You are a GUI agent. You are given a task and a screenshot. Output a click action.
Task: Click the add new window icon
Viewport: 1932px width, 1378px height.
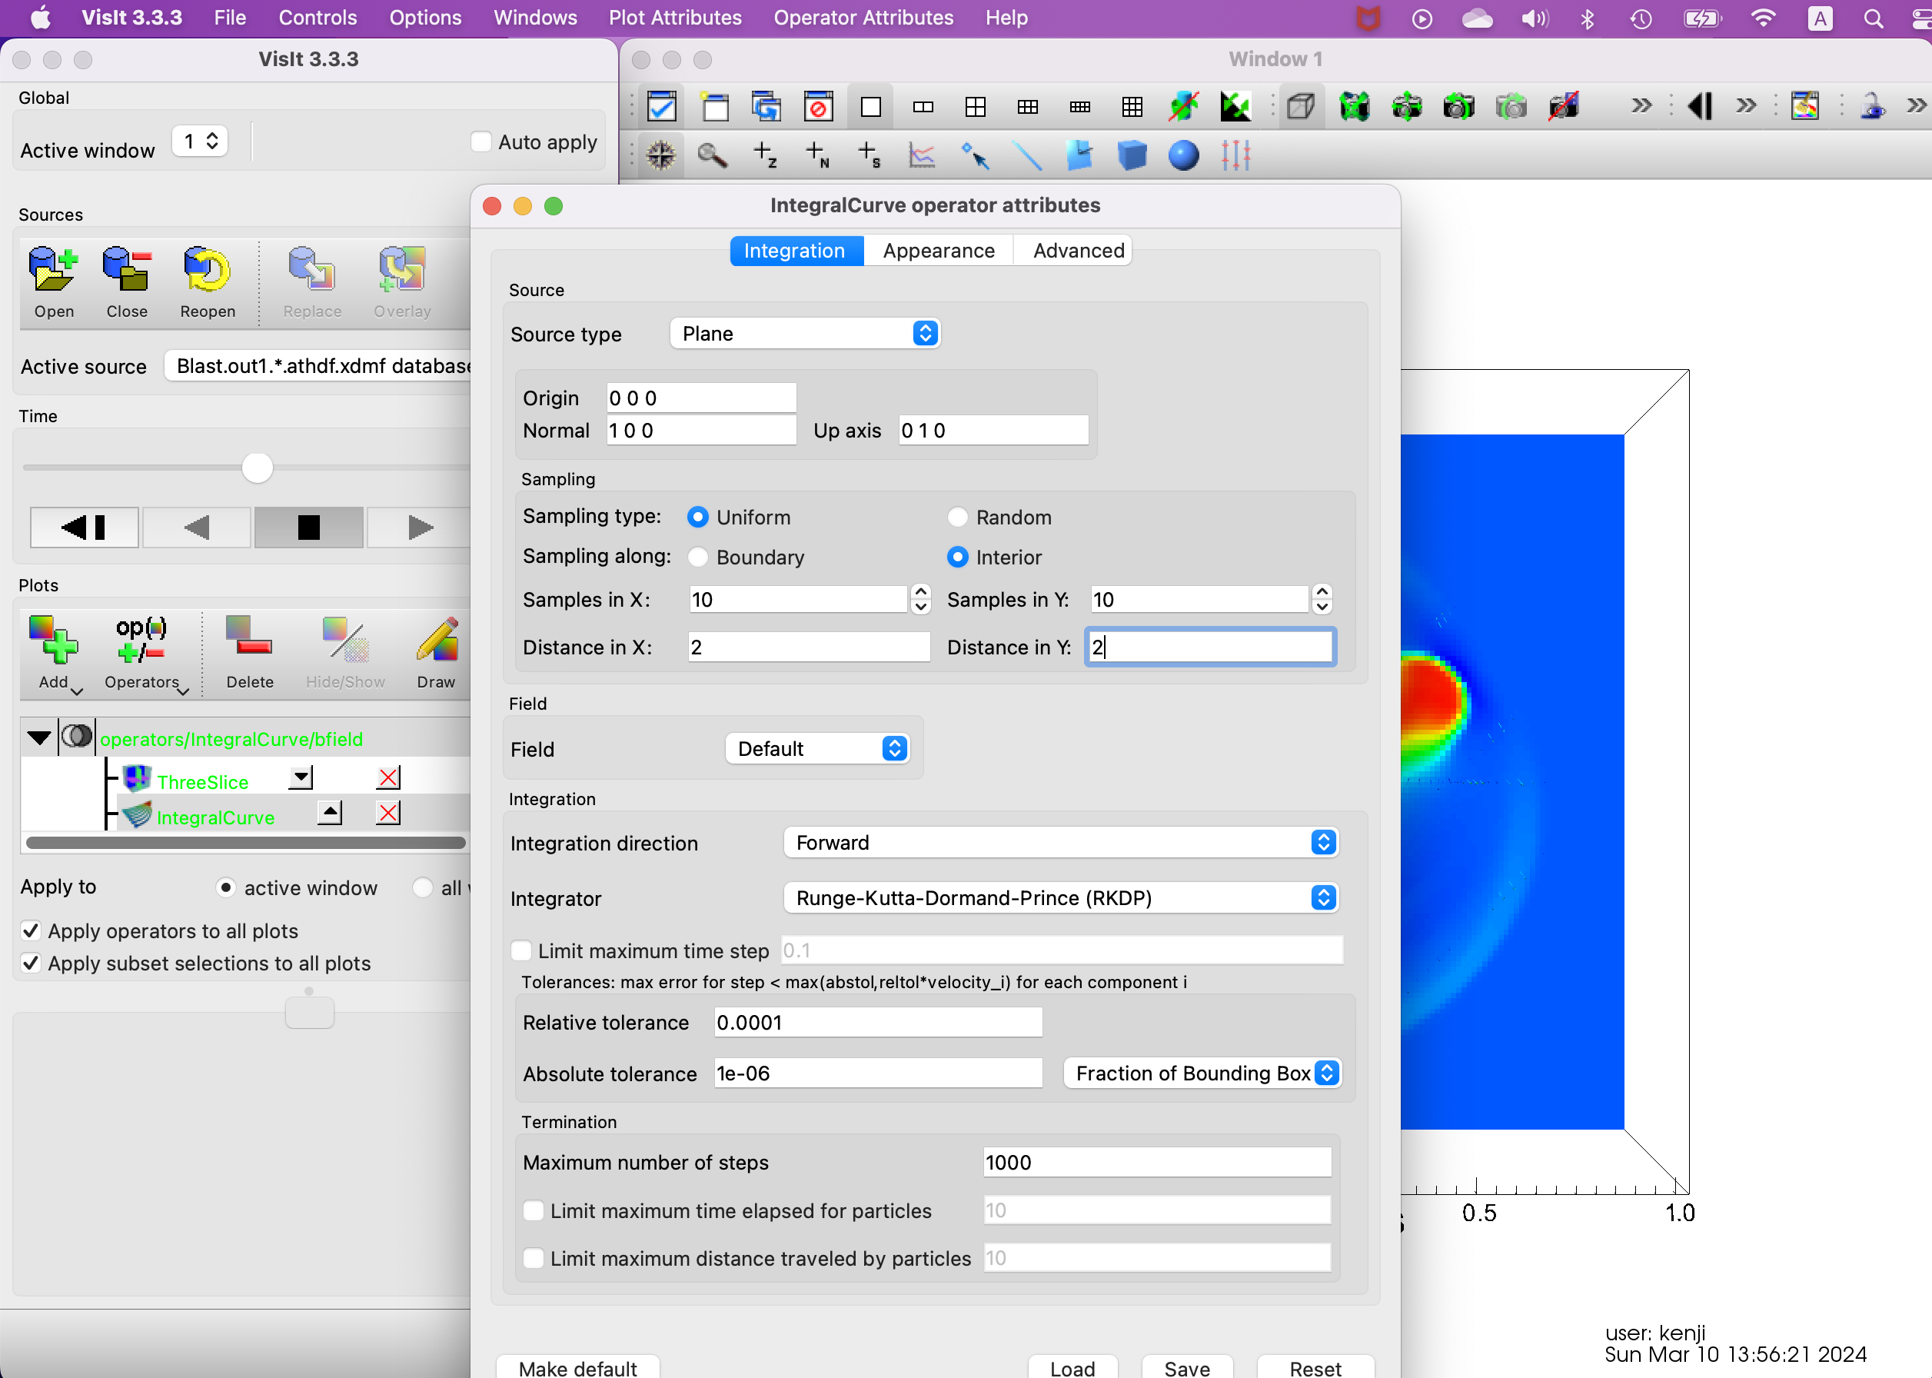714,107
